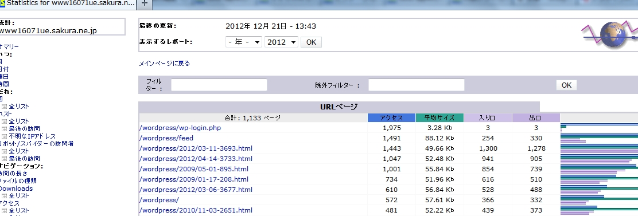638x216 pixels.
Task: Open ロボット/スパイダーの訪問者 sidebar link
Action: (x=37, y=144)
